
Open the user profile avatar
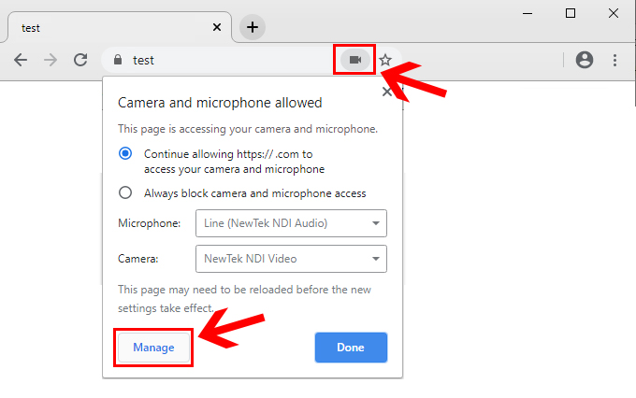tap(585, 60)
